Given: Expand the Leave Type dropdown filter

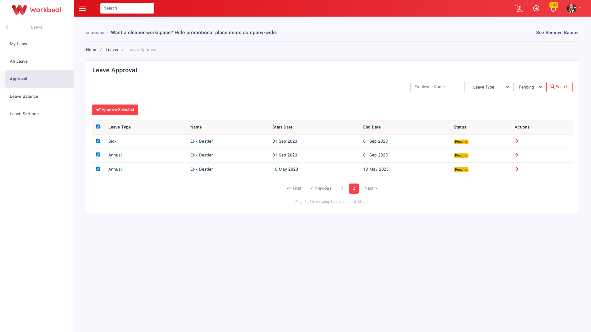Looking at the screenshot, I should pos(489,87).
